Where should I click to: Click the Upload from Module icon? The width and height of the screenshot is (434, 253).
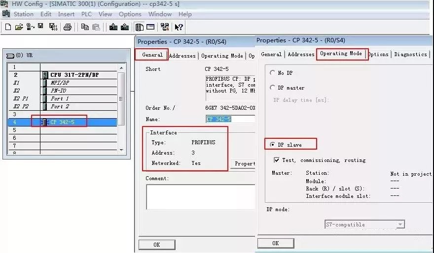[124, 27]
